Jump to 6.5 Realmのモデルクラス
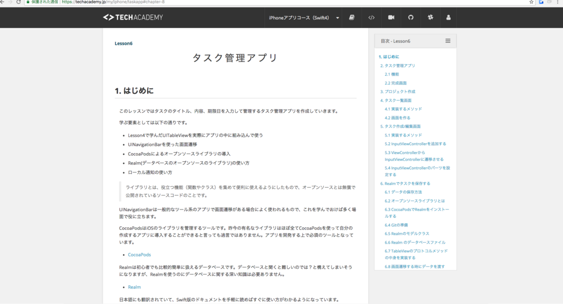Viewport: 563px width, 304px height. (407, 234)
